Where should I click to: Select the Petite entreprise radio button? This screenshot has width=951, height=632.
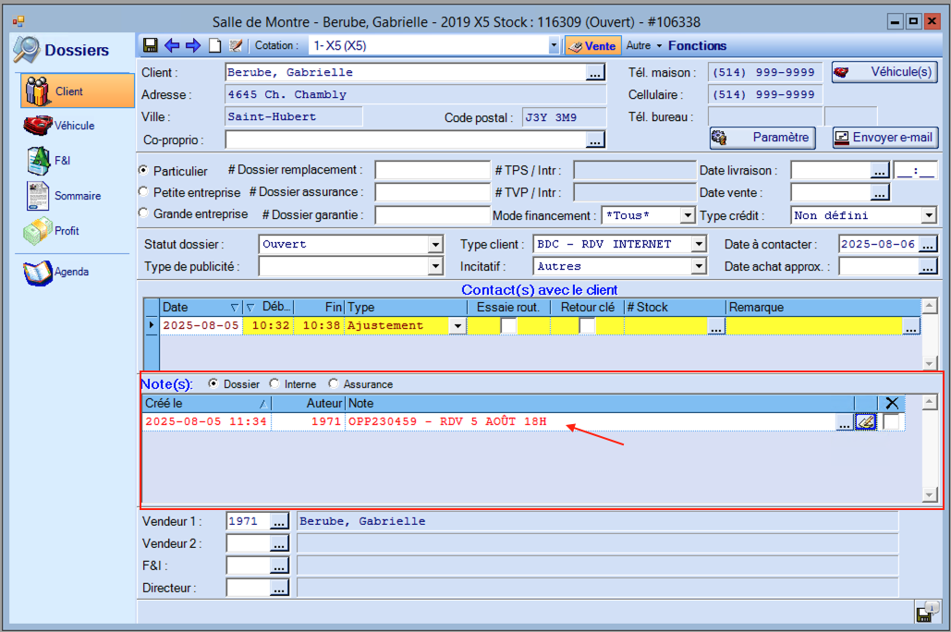[x=143, y=192]
